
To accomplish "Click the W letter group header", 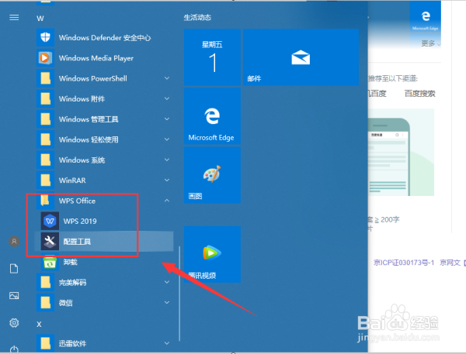I will [x=40, y=19].
